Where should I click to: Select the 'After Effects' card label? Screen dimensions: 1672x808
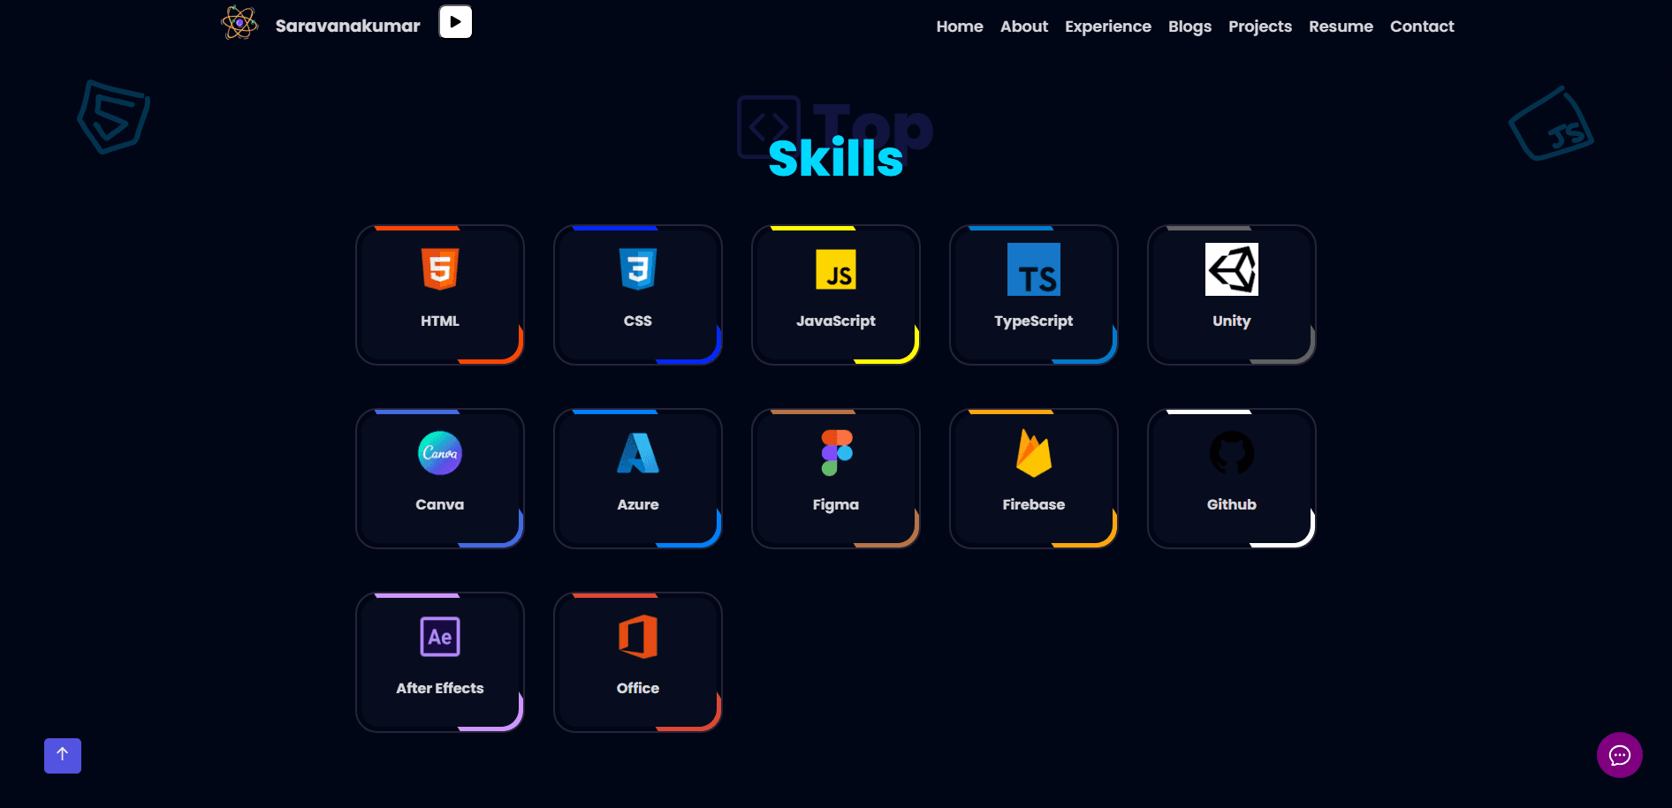(440, 688)
